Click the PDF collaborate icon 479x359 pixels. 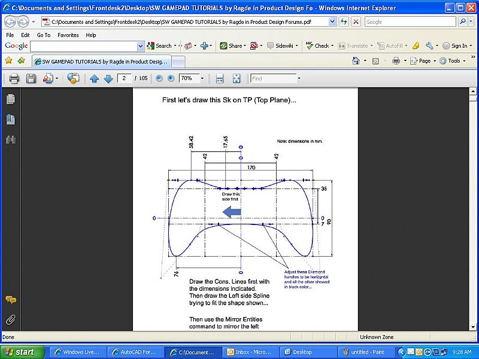[x=48, y=78]
